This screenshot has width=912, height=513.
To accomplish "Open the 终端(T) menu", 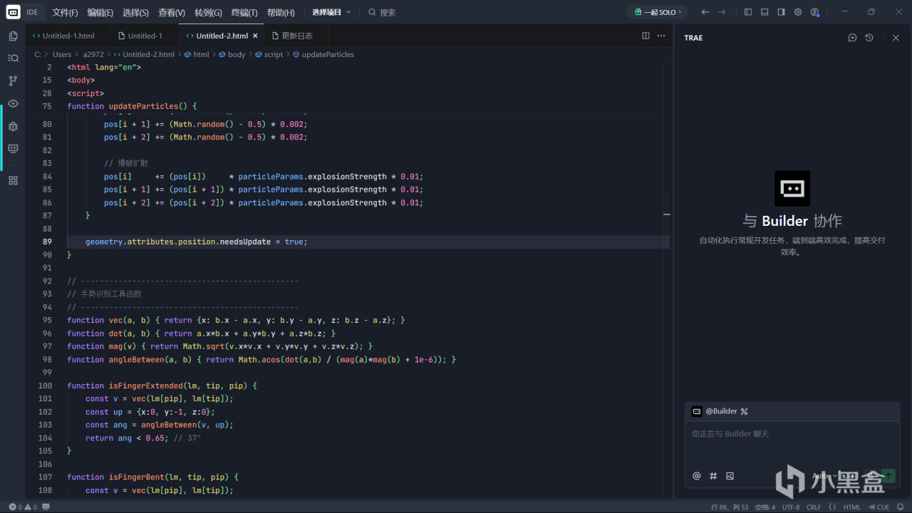I will tap(244, 12).
